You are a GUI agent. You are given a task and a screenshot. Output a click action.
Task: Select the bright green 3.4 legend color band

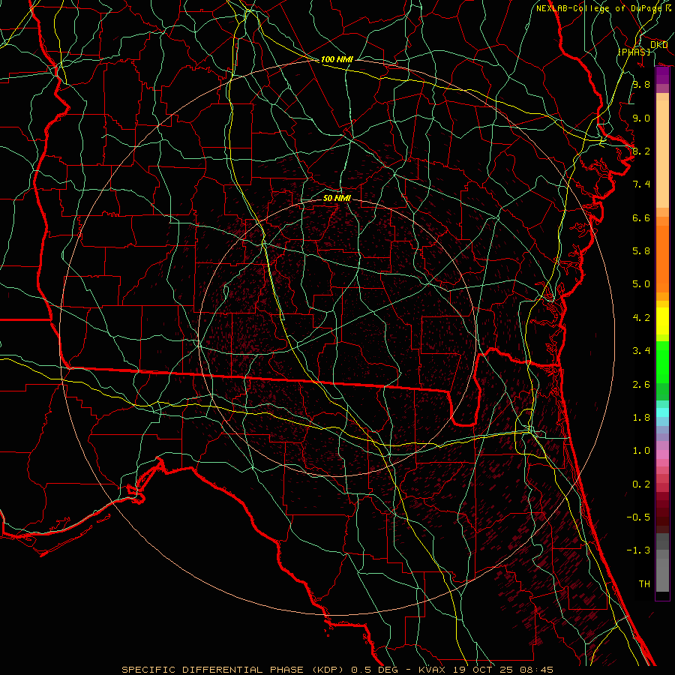click(662, 351)
